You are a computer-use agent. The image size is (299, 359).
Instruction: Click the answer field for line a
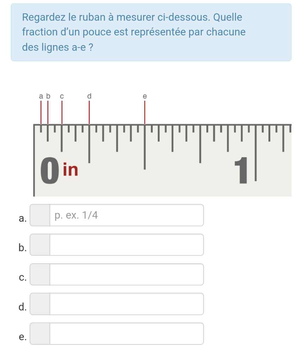click(x=127, y=215)
